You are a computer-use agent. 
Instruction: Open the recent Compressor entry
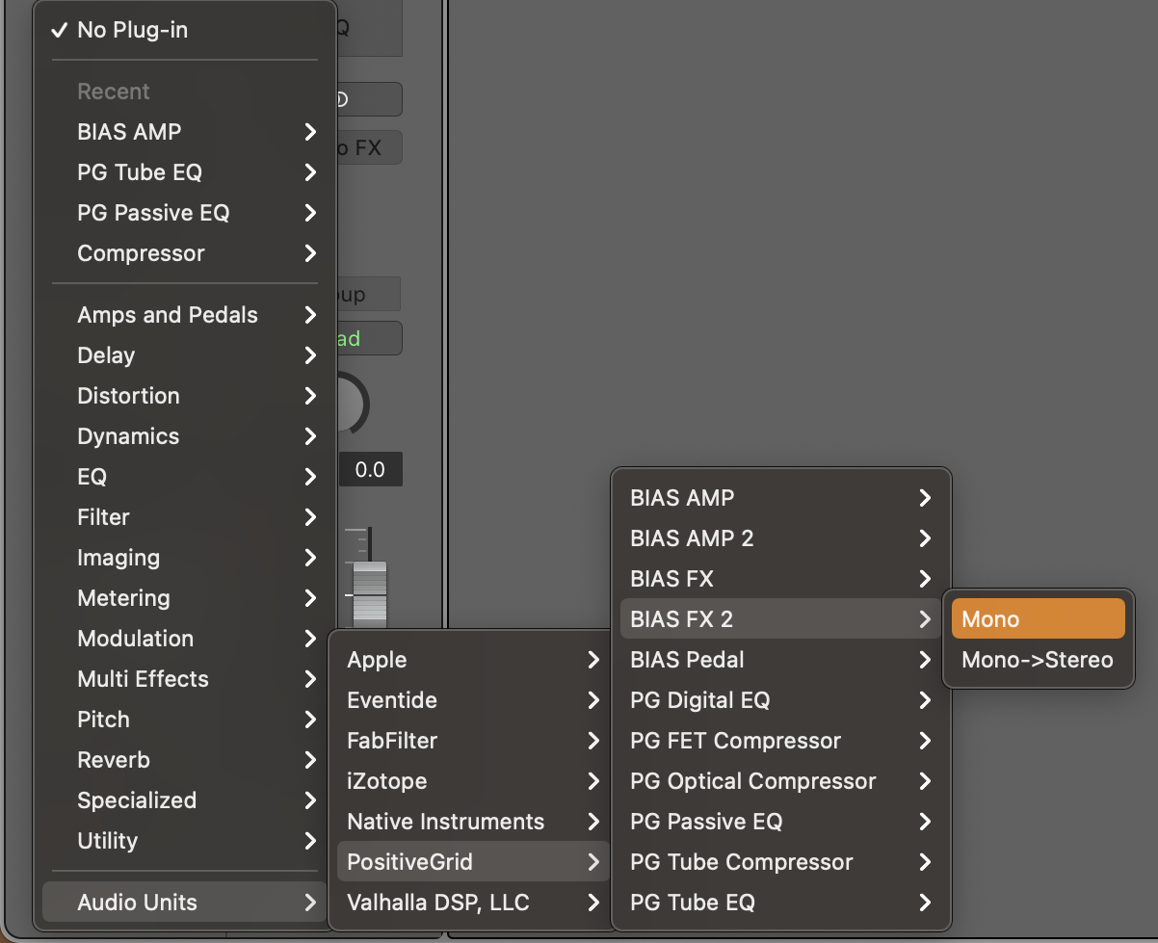185,253
